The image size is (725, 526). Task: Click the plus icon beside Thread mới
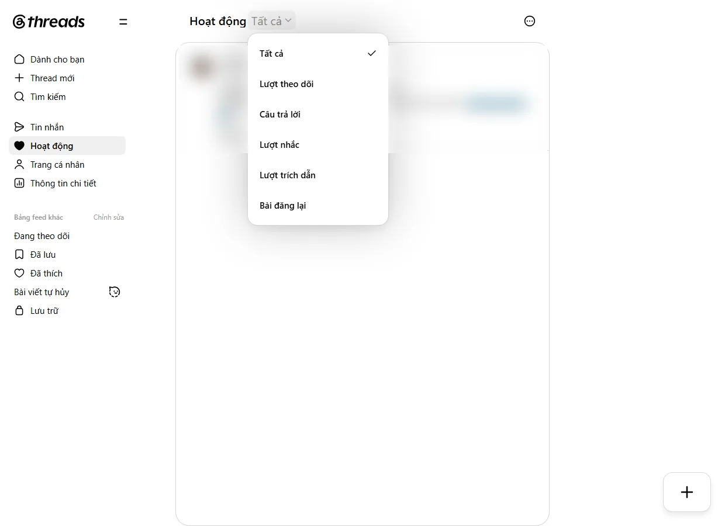[19, 78]
